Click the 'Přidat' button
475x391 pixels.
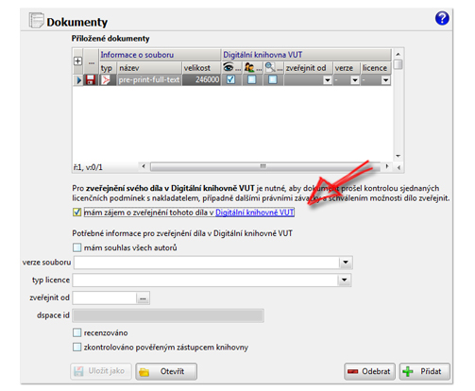(x=425, y=371)
